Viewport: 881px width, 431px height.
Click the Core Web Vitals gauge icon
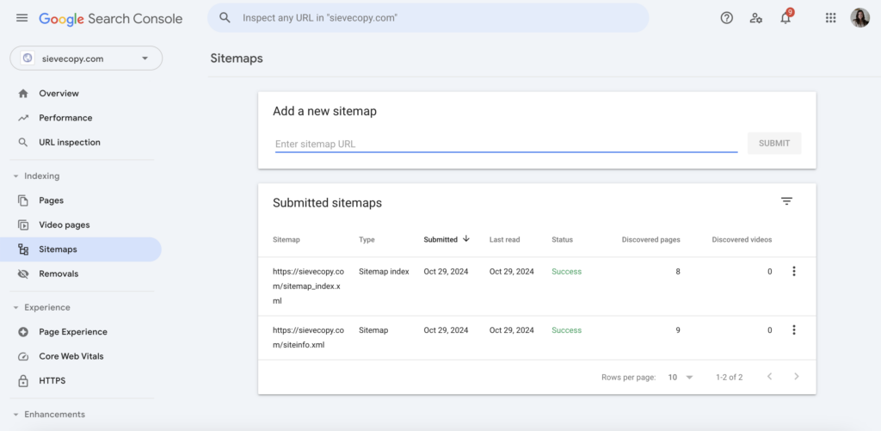tap(23, 356)
